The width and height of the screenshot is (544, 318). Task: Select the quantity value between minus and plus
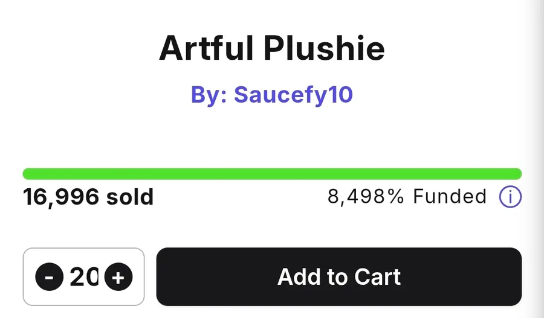click(84, 278)
